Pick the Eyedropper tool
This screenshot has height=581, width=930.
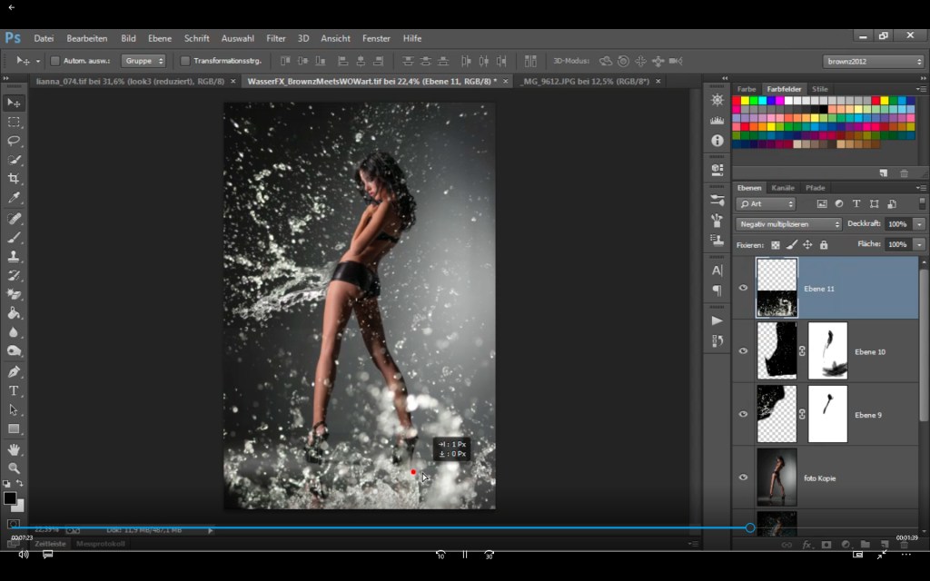(14, 197)
